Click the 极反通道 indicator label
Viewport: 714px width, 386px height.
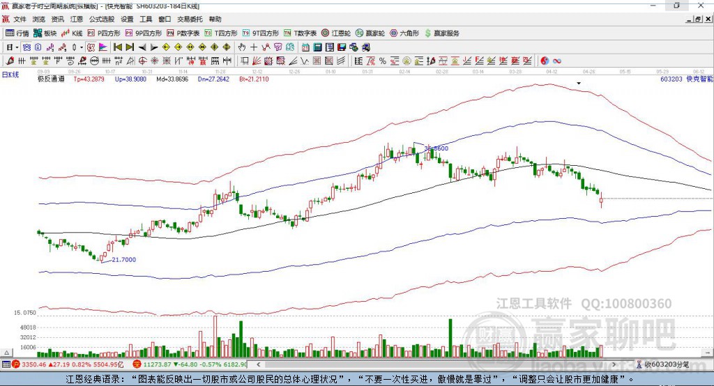click(51, 79)
